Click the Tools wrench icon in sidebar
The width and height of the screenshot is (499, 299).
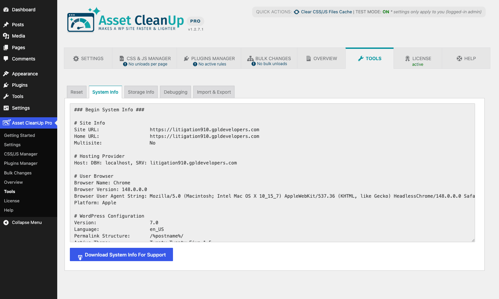[6, 96]
